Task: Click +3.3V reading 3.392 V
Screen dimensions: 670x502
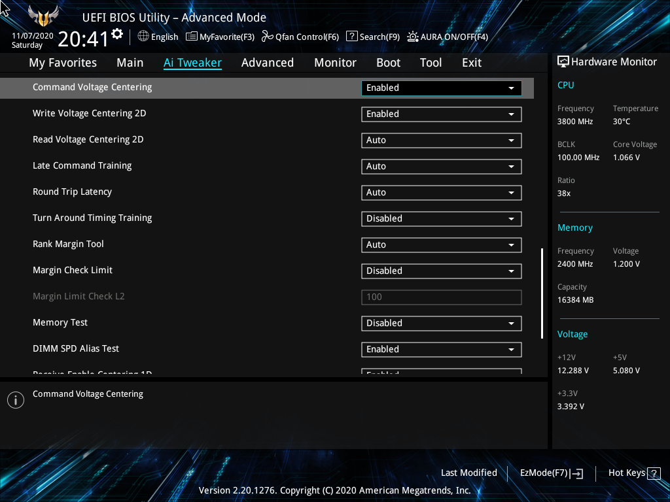Action: click(571, 407)
